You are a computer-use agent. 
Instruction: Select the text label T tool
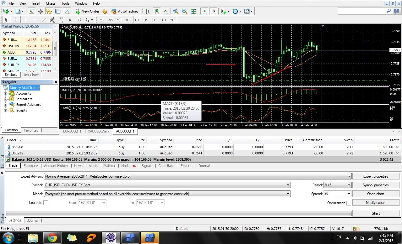point(79,20)
